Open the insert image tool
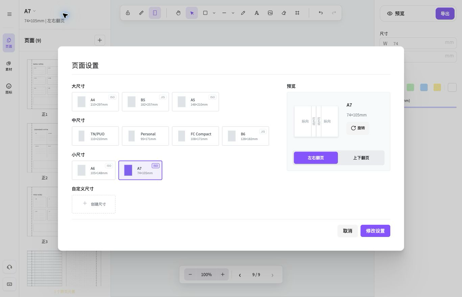The image size is (462, 297). [270, 13]
